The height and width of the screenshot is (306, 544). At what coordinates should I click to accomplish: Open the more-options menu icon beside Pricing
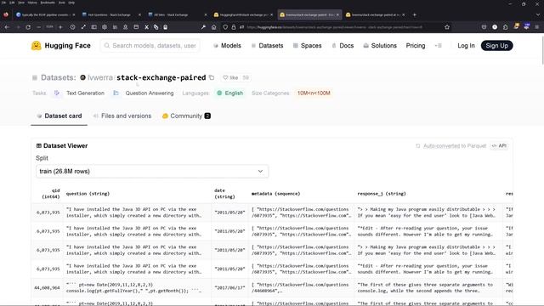click(439, 45)
